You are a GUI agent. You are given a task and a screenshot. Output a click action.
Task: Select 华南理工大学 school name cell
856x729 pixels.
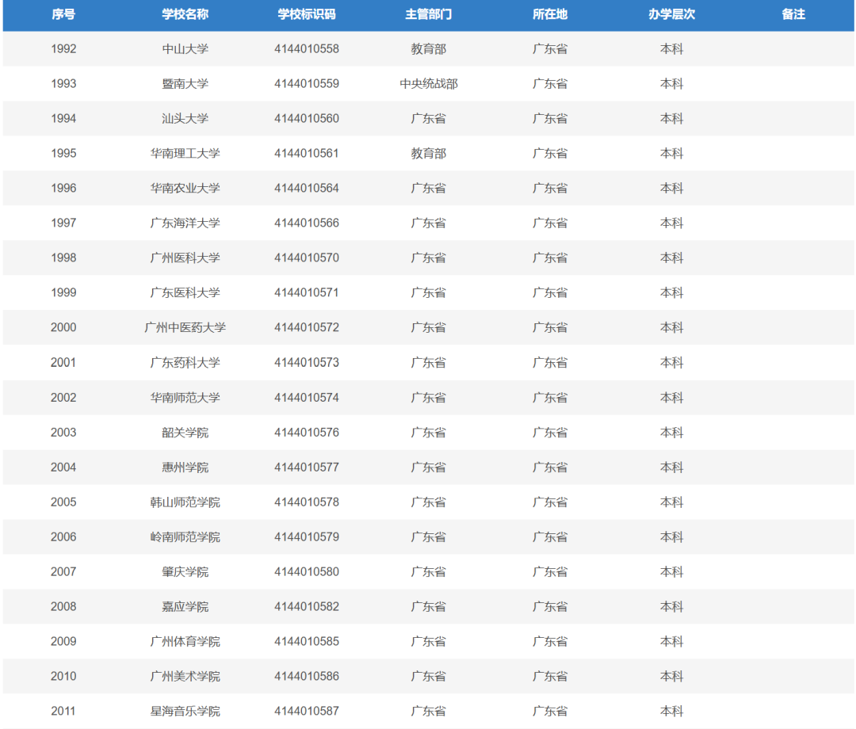click(185, 154)
